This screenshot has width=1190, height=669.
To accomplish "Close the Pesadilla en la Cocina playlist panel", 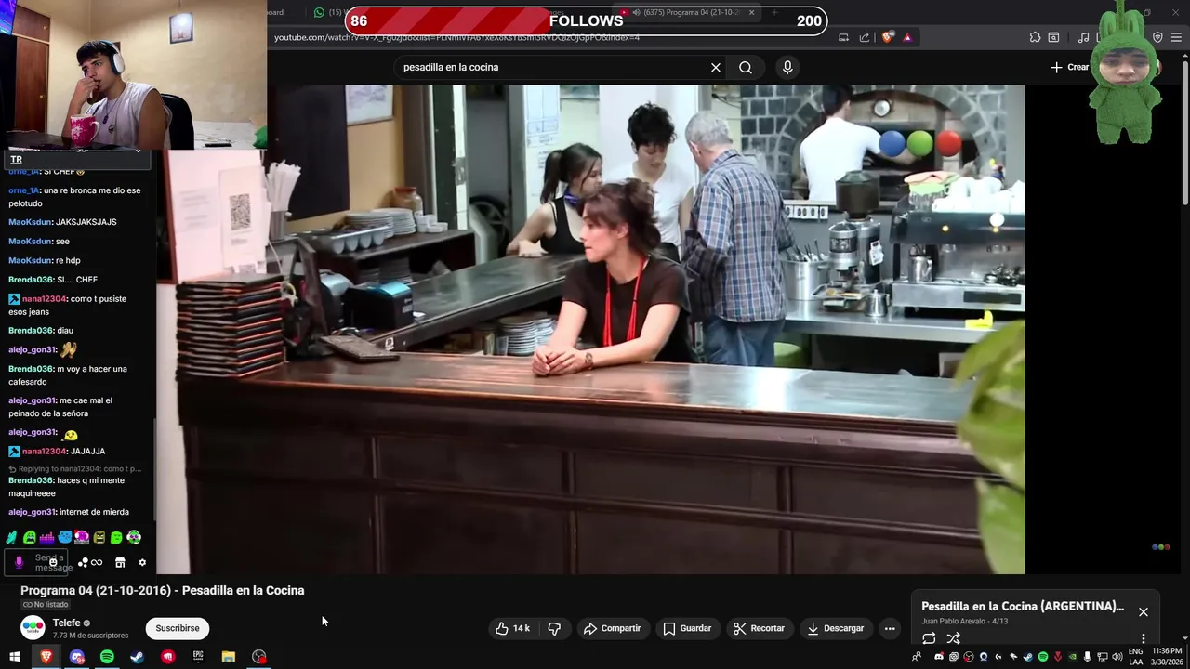I will (x=1144, y=612).
